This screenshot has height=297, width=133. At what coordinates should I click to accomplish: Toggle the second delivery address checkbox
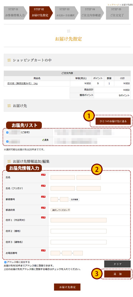pyautogui.click(x=8, y=141)
